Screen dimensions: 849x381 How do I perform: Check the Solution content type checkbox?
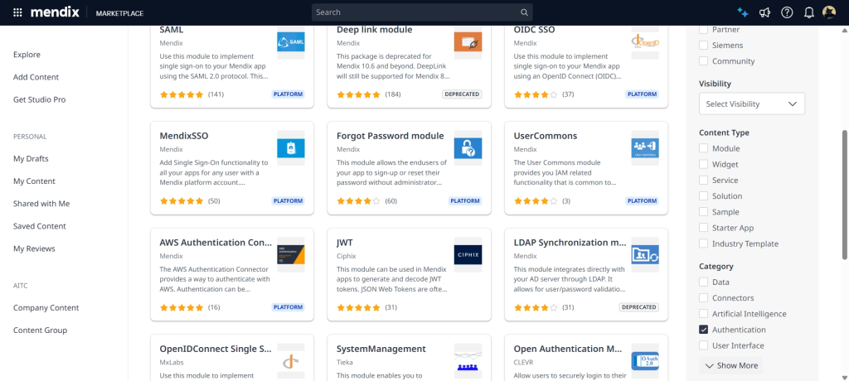coord(703,196)
